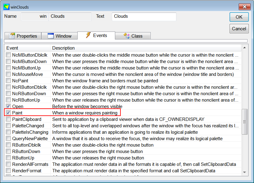254x183 pixels.
Task: Check the RenderAllFormats event checkbox
Action: (x=8, y=164)
